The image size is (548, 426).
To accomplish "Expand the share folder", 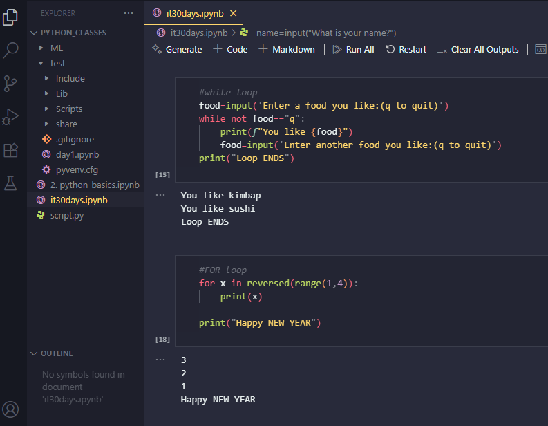I will pos(46,124).
